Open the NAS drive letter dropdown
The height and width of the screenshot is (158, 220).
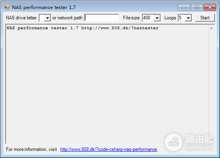[47, 18]
